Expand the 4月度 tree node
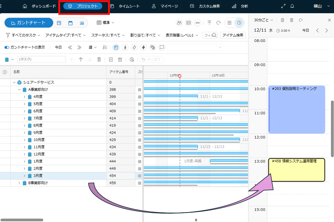Screen dimensions: 334x222 coord(25,97)
